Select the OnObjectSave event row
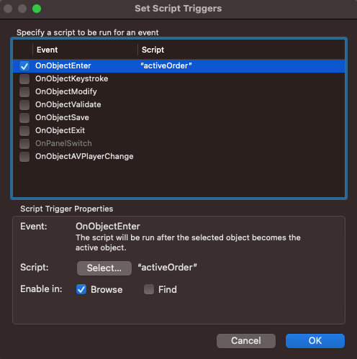This screenshot has width=357, height=359. pos(178,118)
